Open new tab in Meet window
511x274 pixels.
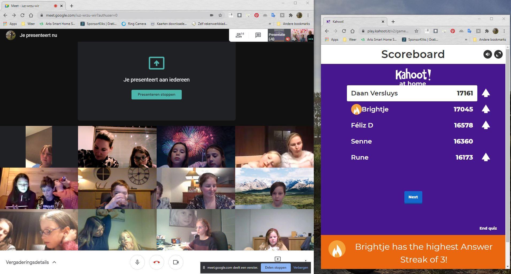71,6
